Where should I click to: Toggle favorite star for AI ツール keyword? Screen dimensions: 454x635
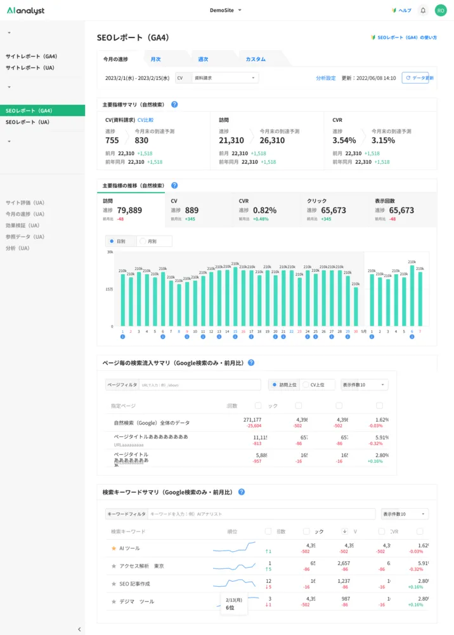(113, 549)
